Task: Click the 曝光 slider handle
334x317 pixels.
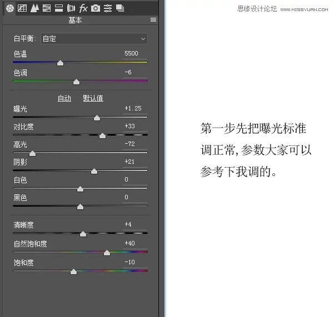Action: (x=97, y=118)
